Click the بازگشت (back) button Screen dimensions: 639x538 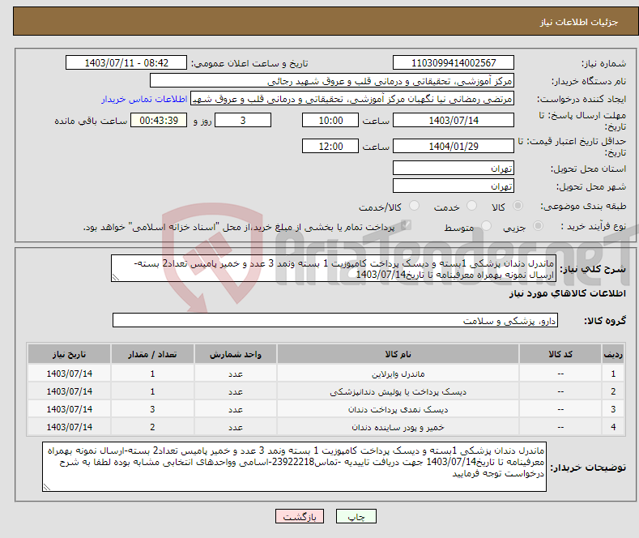tap(300, 516)
